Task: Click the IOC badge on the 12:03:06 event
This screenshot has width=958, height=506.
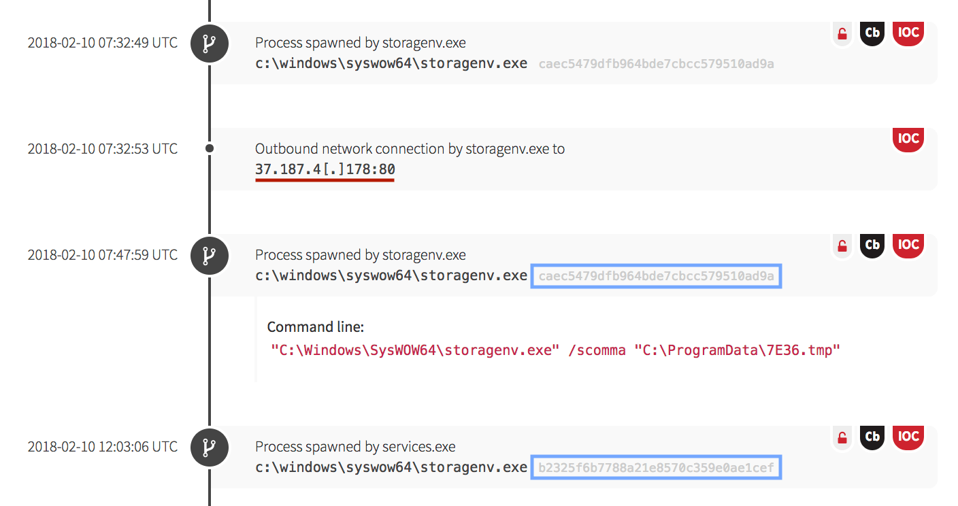Action: tap(908, 437)
